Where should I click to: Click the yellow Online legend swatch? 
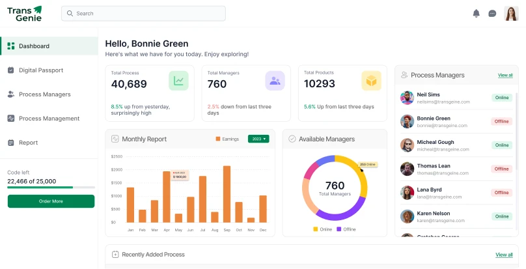(x=315, y=229)
